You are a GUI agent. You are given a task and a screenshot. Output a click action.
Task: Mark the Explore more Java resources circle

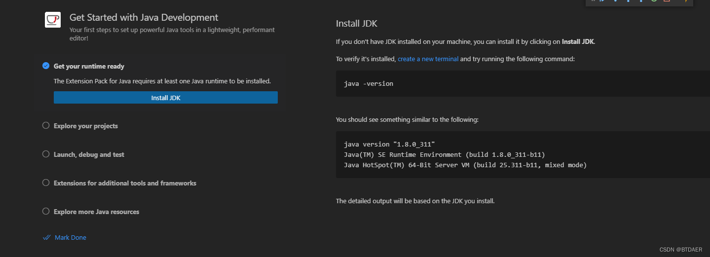click(x=46, y=212)
